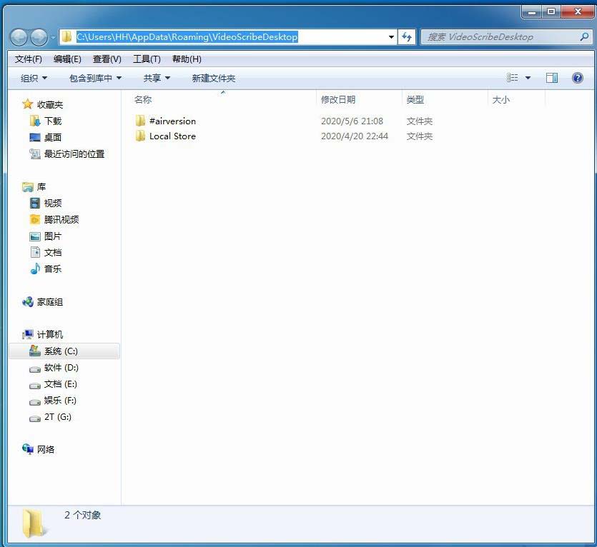The height and width of the screenshot is (547, 597).
Task: Click the blue help question icon
Action: (577, 78)
